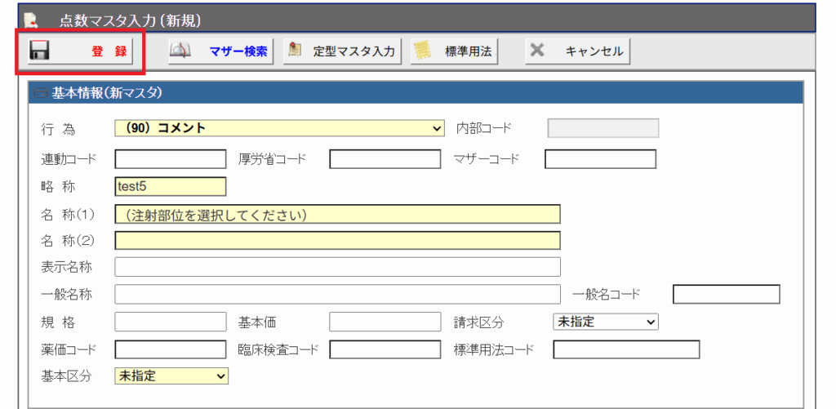836x409 pixels.
Task: Click the 標準用法コード text field
Action: pyautogui.click(x=626, y=349)
